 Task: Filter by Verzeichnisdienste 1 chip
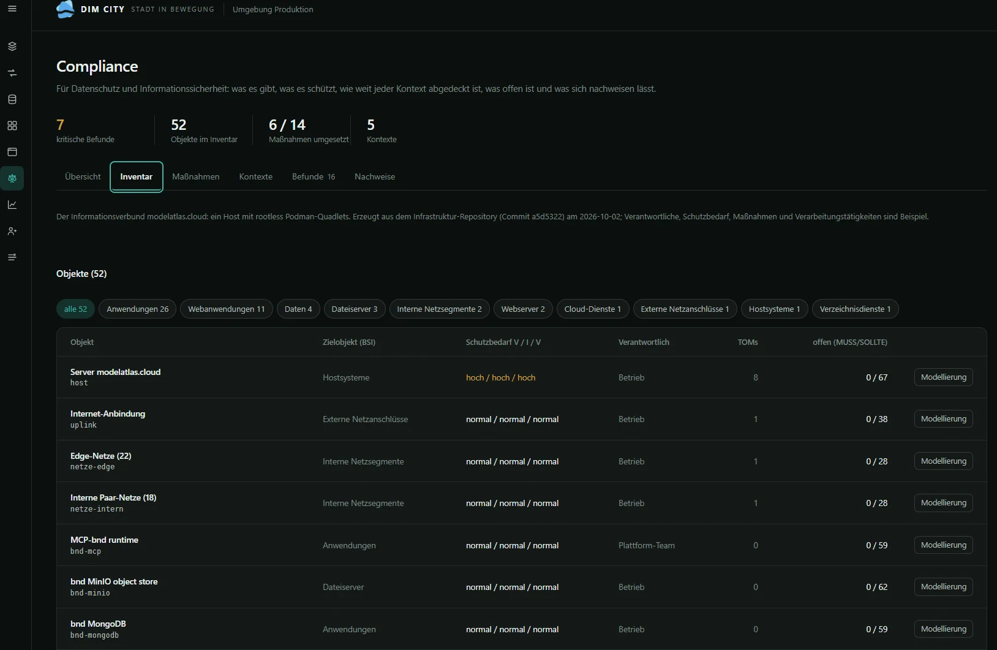pos(856,309)
